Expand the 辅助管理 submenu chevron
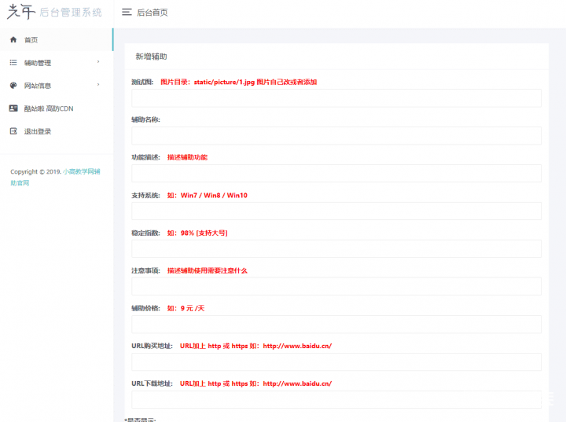Viewport: 566px width, 422px height. point(98,62)
